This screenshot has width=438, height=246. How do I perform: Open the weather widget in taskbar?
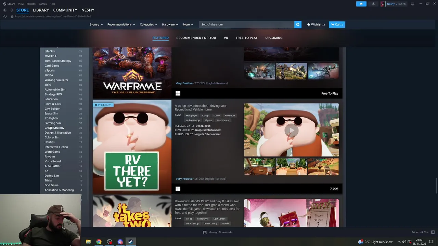point(375,242)
